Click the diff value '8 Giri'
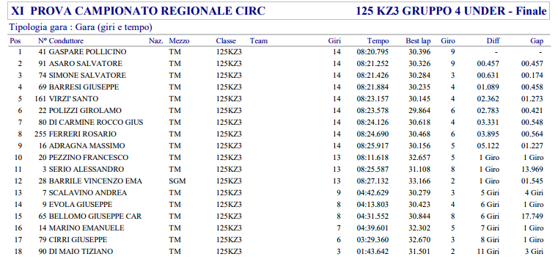Screen dimensions: 558x276 pyautogui.click(x=490, y=240)
